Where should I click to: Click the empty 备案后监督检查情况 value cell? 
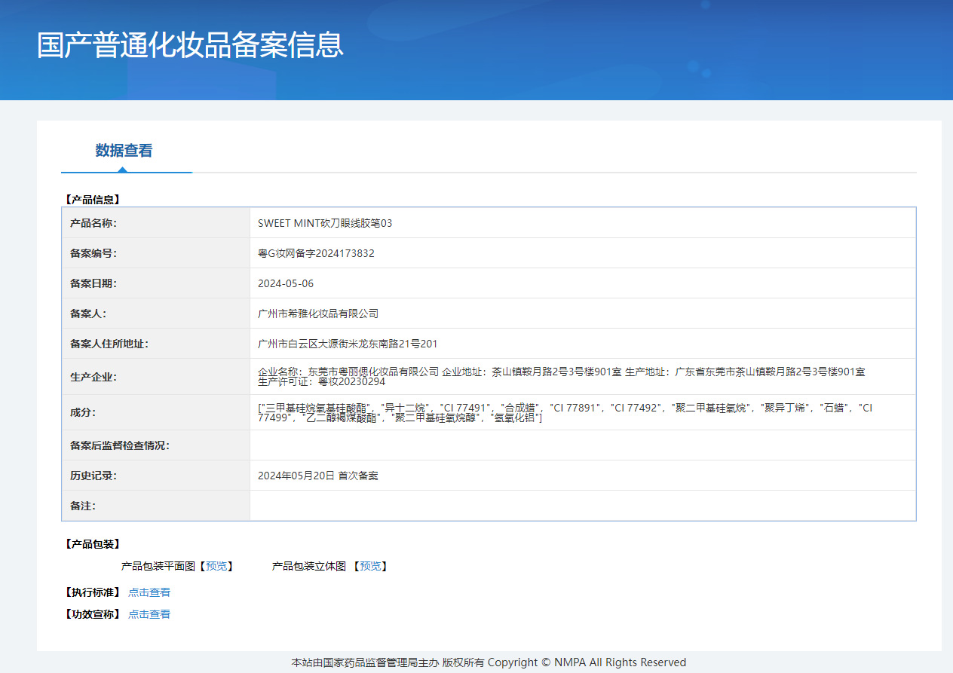(x=582, y=445)
